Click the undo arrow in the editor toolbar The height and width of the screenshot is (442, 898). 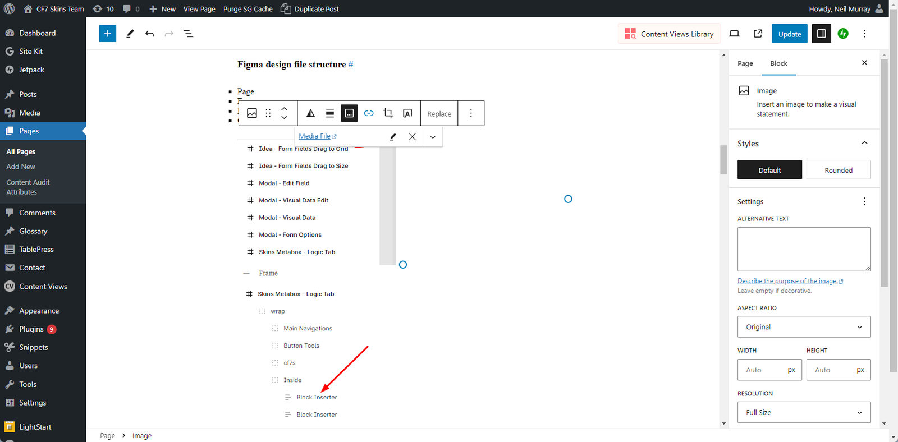coord(149,34)
